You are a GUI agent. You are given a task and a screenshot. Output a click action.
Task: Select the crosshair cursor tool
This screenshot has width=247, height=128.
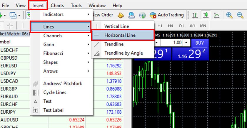(10, 25)
